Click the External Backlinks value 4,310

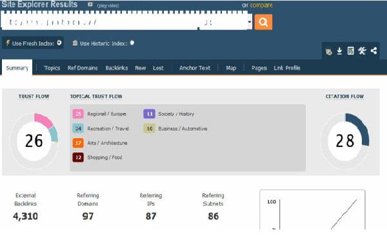25,216
